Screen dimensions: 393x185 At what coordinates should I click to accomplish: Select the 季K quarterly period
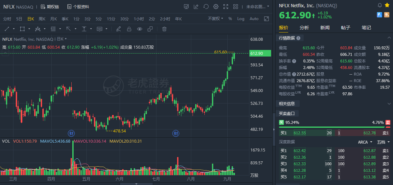(65, 19)
